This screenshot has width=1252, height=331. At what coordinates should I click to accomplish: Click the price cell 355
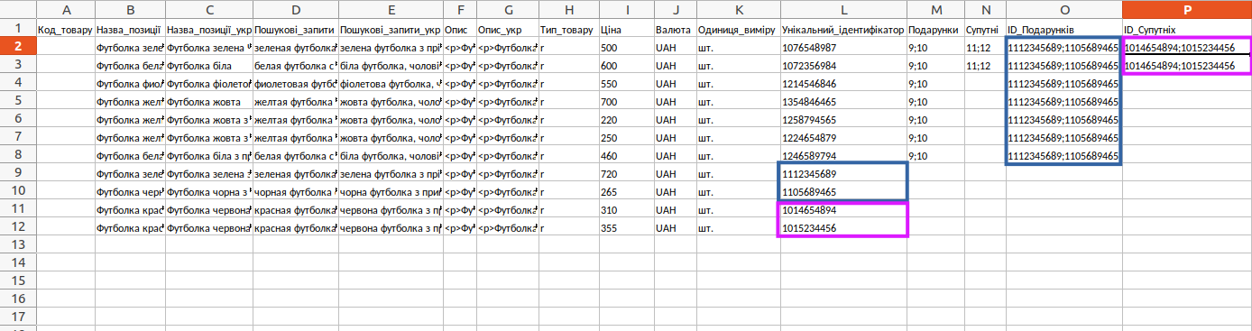point(626,227)
